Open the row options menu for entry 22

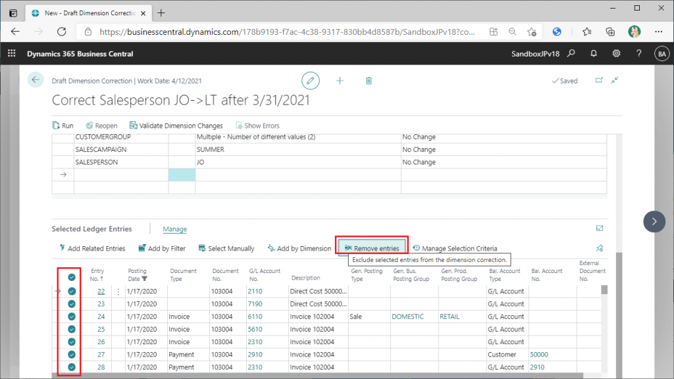[118, 291]
